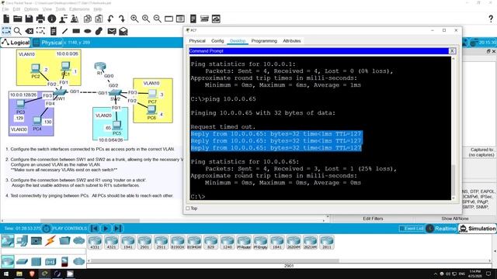Switch to Physical workspace view

coord(48,43)
